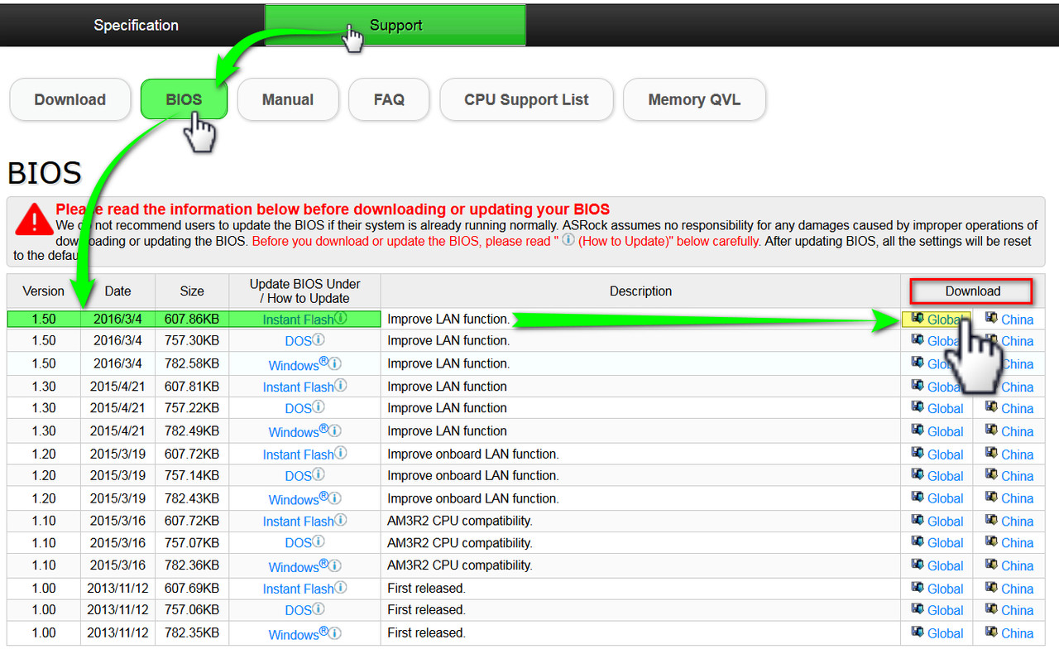Click download icon before Global in 607.72KB 1.20 row

[x=918, y=453]
